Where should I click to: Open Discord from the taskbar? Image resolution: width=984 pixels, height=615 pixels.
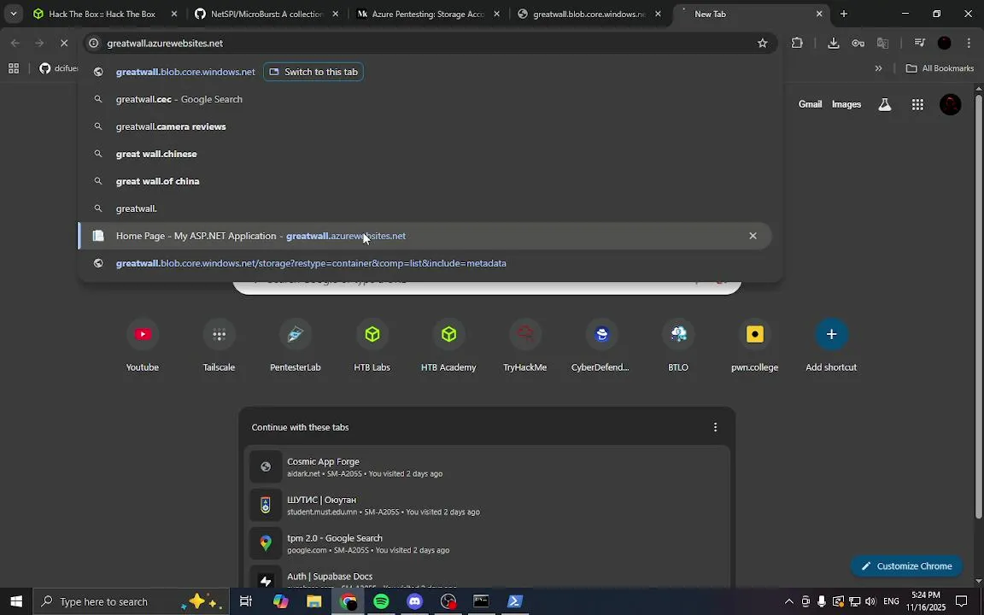click(x=415, y=601)
